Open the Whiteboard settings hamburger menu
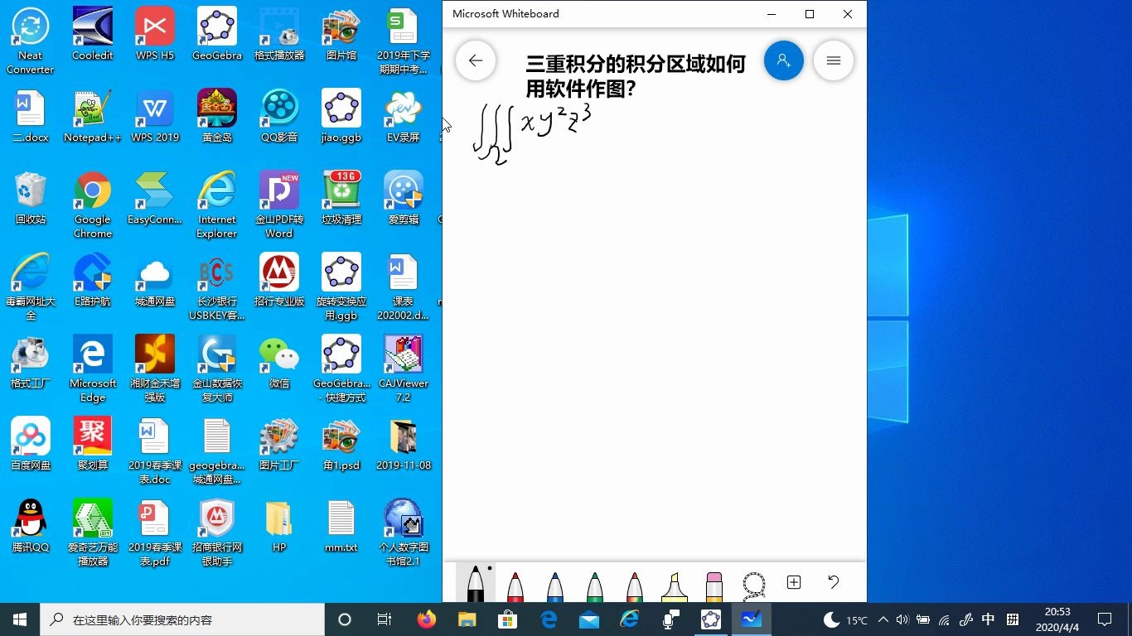1132x636 pixels. 833,60
